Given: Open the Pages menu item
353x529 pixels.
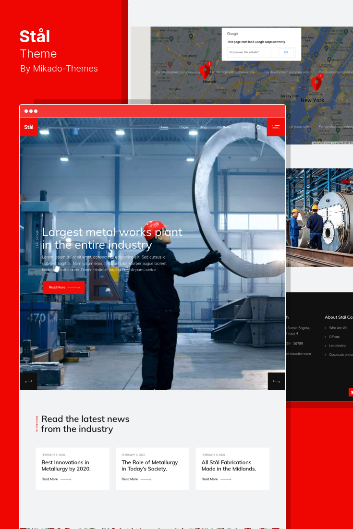Looking at the screenshot, I should tap(184, 127).
